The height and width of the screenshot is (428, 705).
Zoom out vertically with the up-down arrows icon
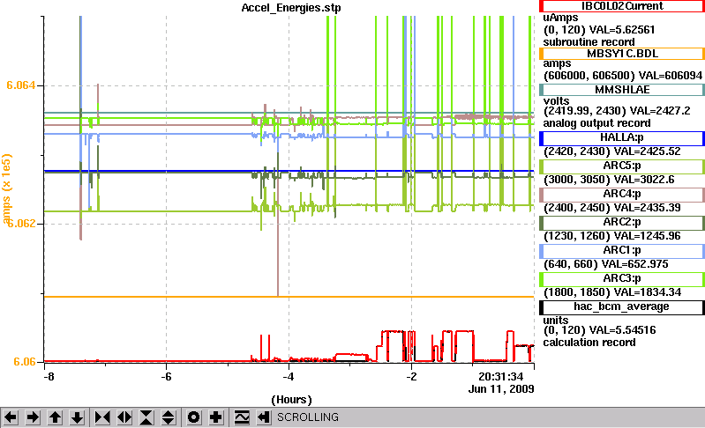pyautogui.click(x=169, y=417)
